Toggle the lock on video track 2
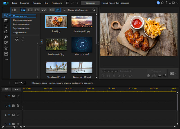The image size is (180, 129). click(18, 115)
